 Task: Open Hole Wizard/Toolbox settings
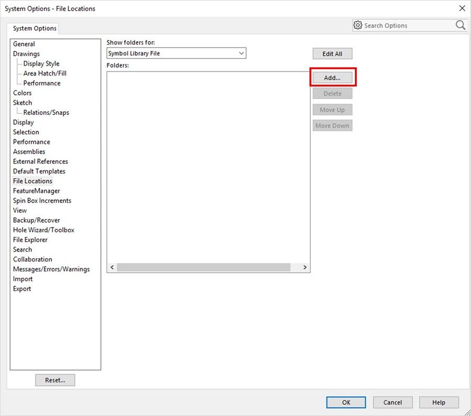pos(43,230)
